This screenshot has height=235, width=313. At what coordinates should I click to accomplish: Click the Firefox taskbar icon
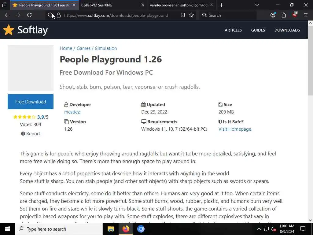click(126, 229)
